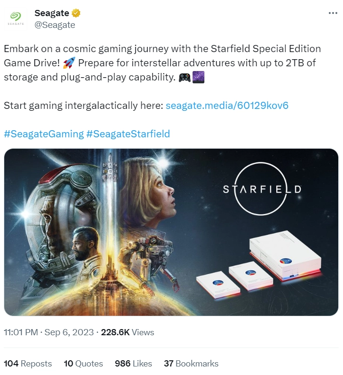
Task: View the 228.6K Views count
Action: pos(127,332)
